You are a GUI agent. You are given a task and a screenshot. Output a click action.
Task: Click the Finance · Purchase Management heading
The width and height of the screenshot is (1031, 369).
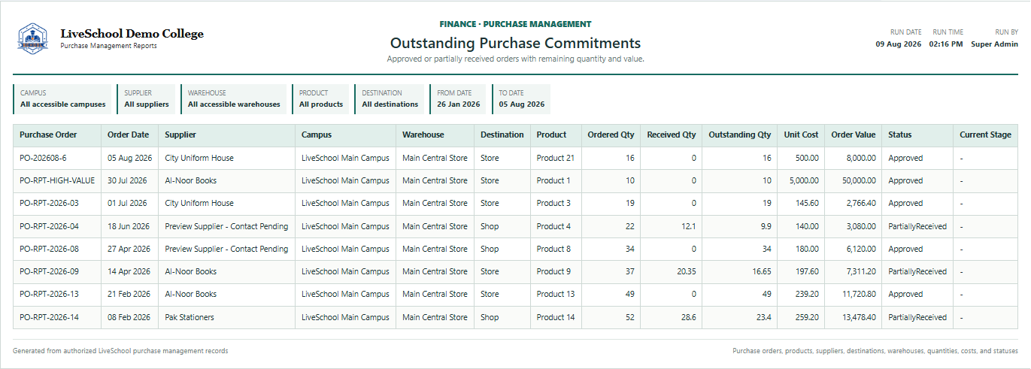pos(515,24)
